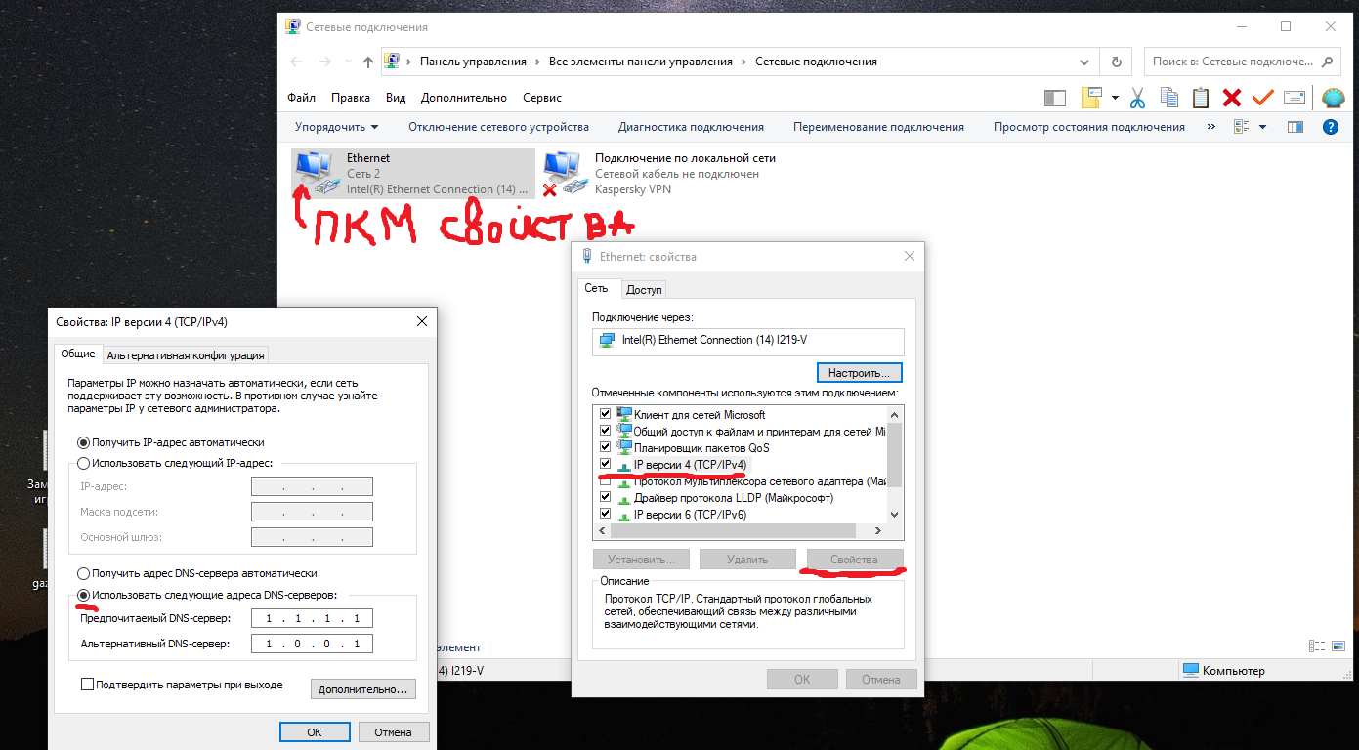Screen dimensions: 1359x750
Task: Click the 'Дополнительно...' button in IPv4 dialog
Action: (362, 689)
